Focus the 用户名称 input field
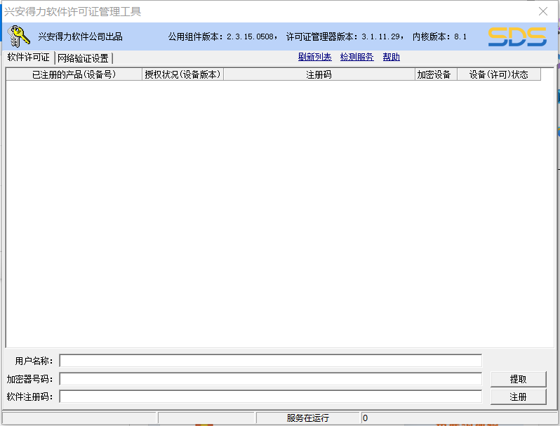Screen dimensions: 560x426 point(271,361)
